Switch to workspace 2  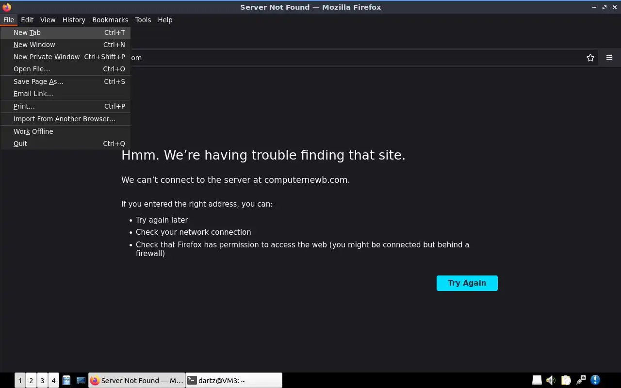pos(31,381)
